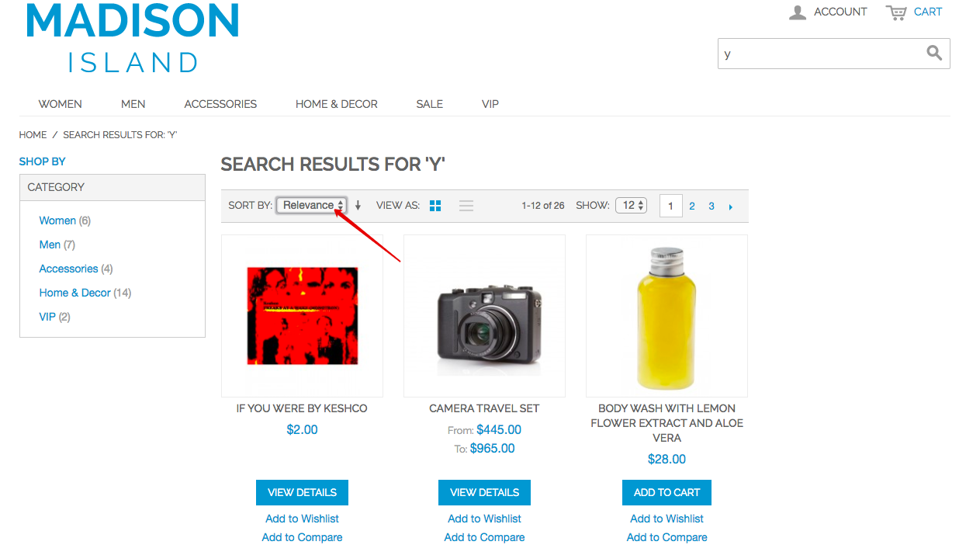Add Body Wash to cart
Image resolution: width=966 pixels, height=545 pixels.
tap(667, 492)
